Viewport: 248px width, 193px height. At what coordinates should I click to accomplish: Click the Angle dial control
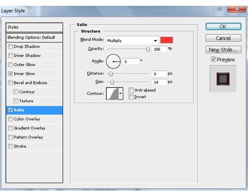(113, 61)
